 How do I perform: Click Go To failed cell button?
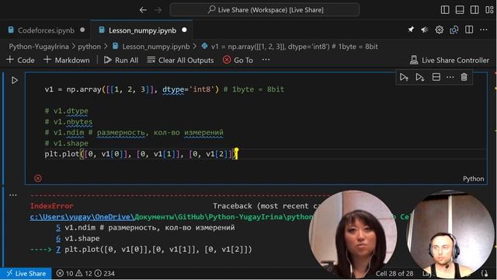coord(238,60)
